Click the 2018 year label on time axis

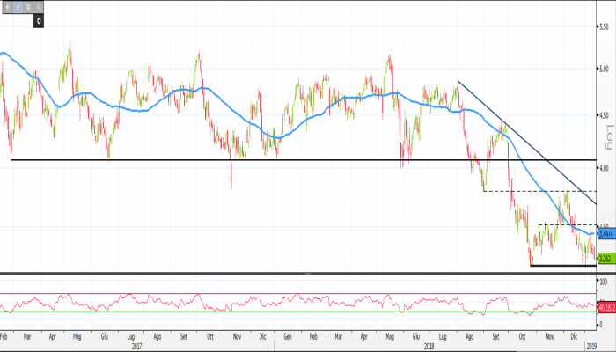429,347
